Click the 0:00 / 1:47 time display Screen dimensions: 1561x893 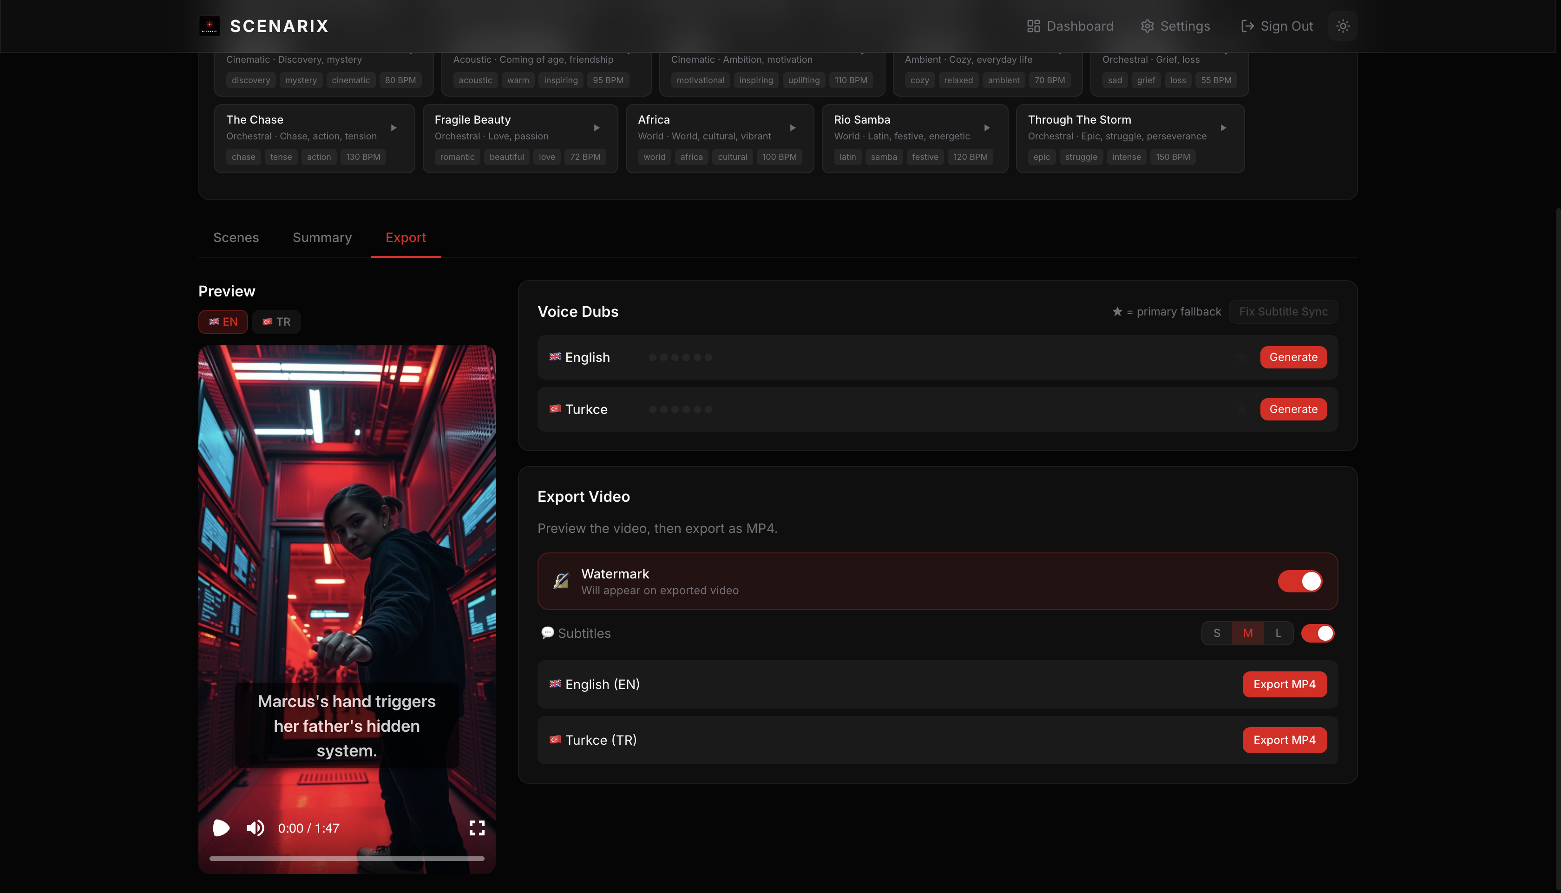[x=308, y=828]
